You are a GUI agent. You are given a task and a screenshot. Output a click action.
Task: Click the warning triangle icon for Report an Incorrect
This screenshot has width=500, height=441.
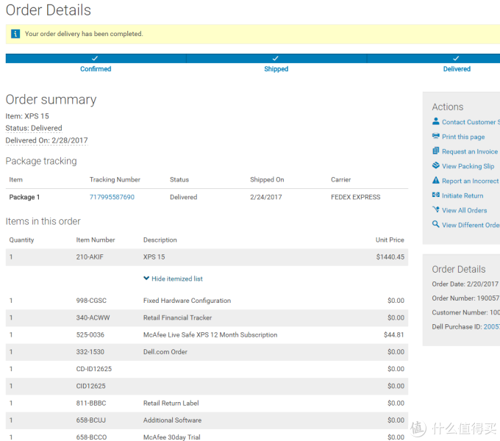(x=435, y=180)
